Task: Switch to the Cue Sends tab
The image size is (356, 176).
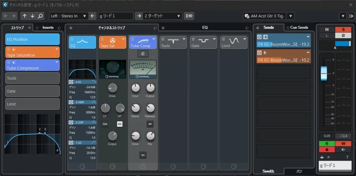Action: point(299,27)
